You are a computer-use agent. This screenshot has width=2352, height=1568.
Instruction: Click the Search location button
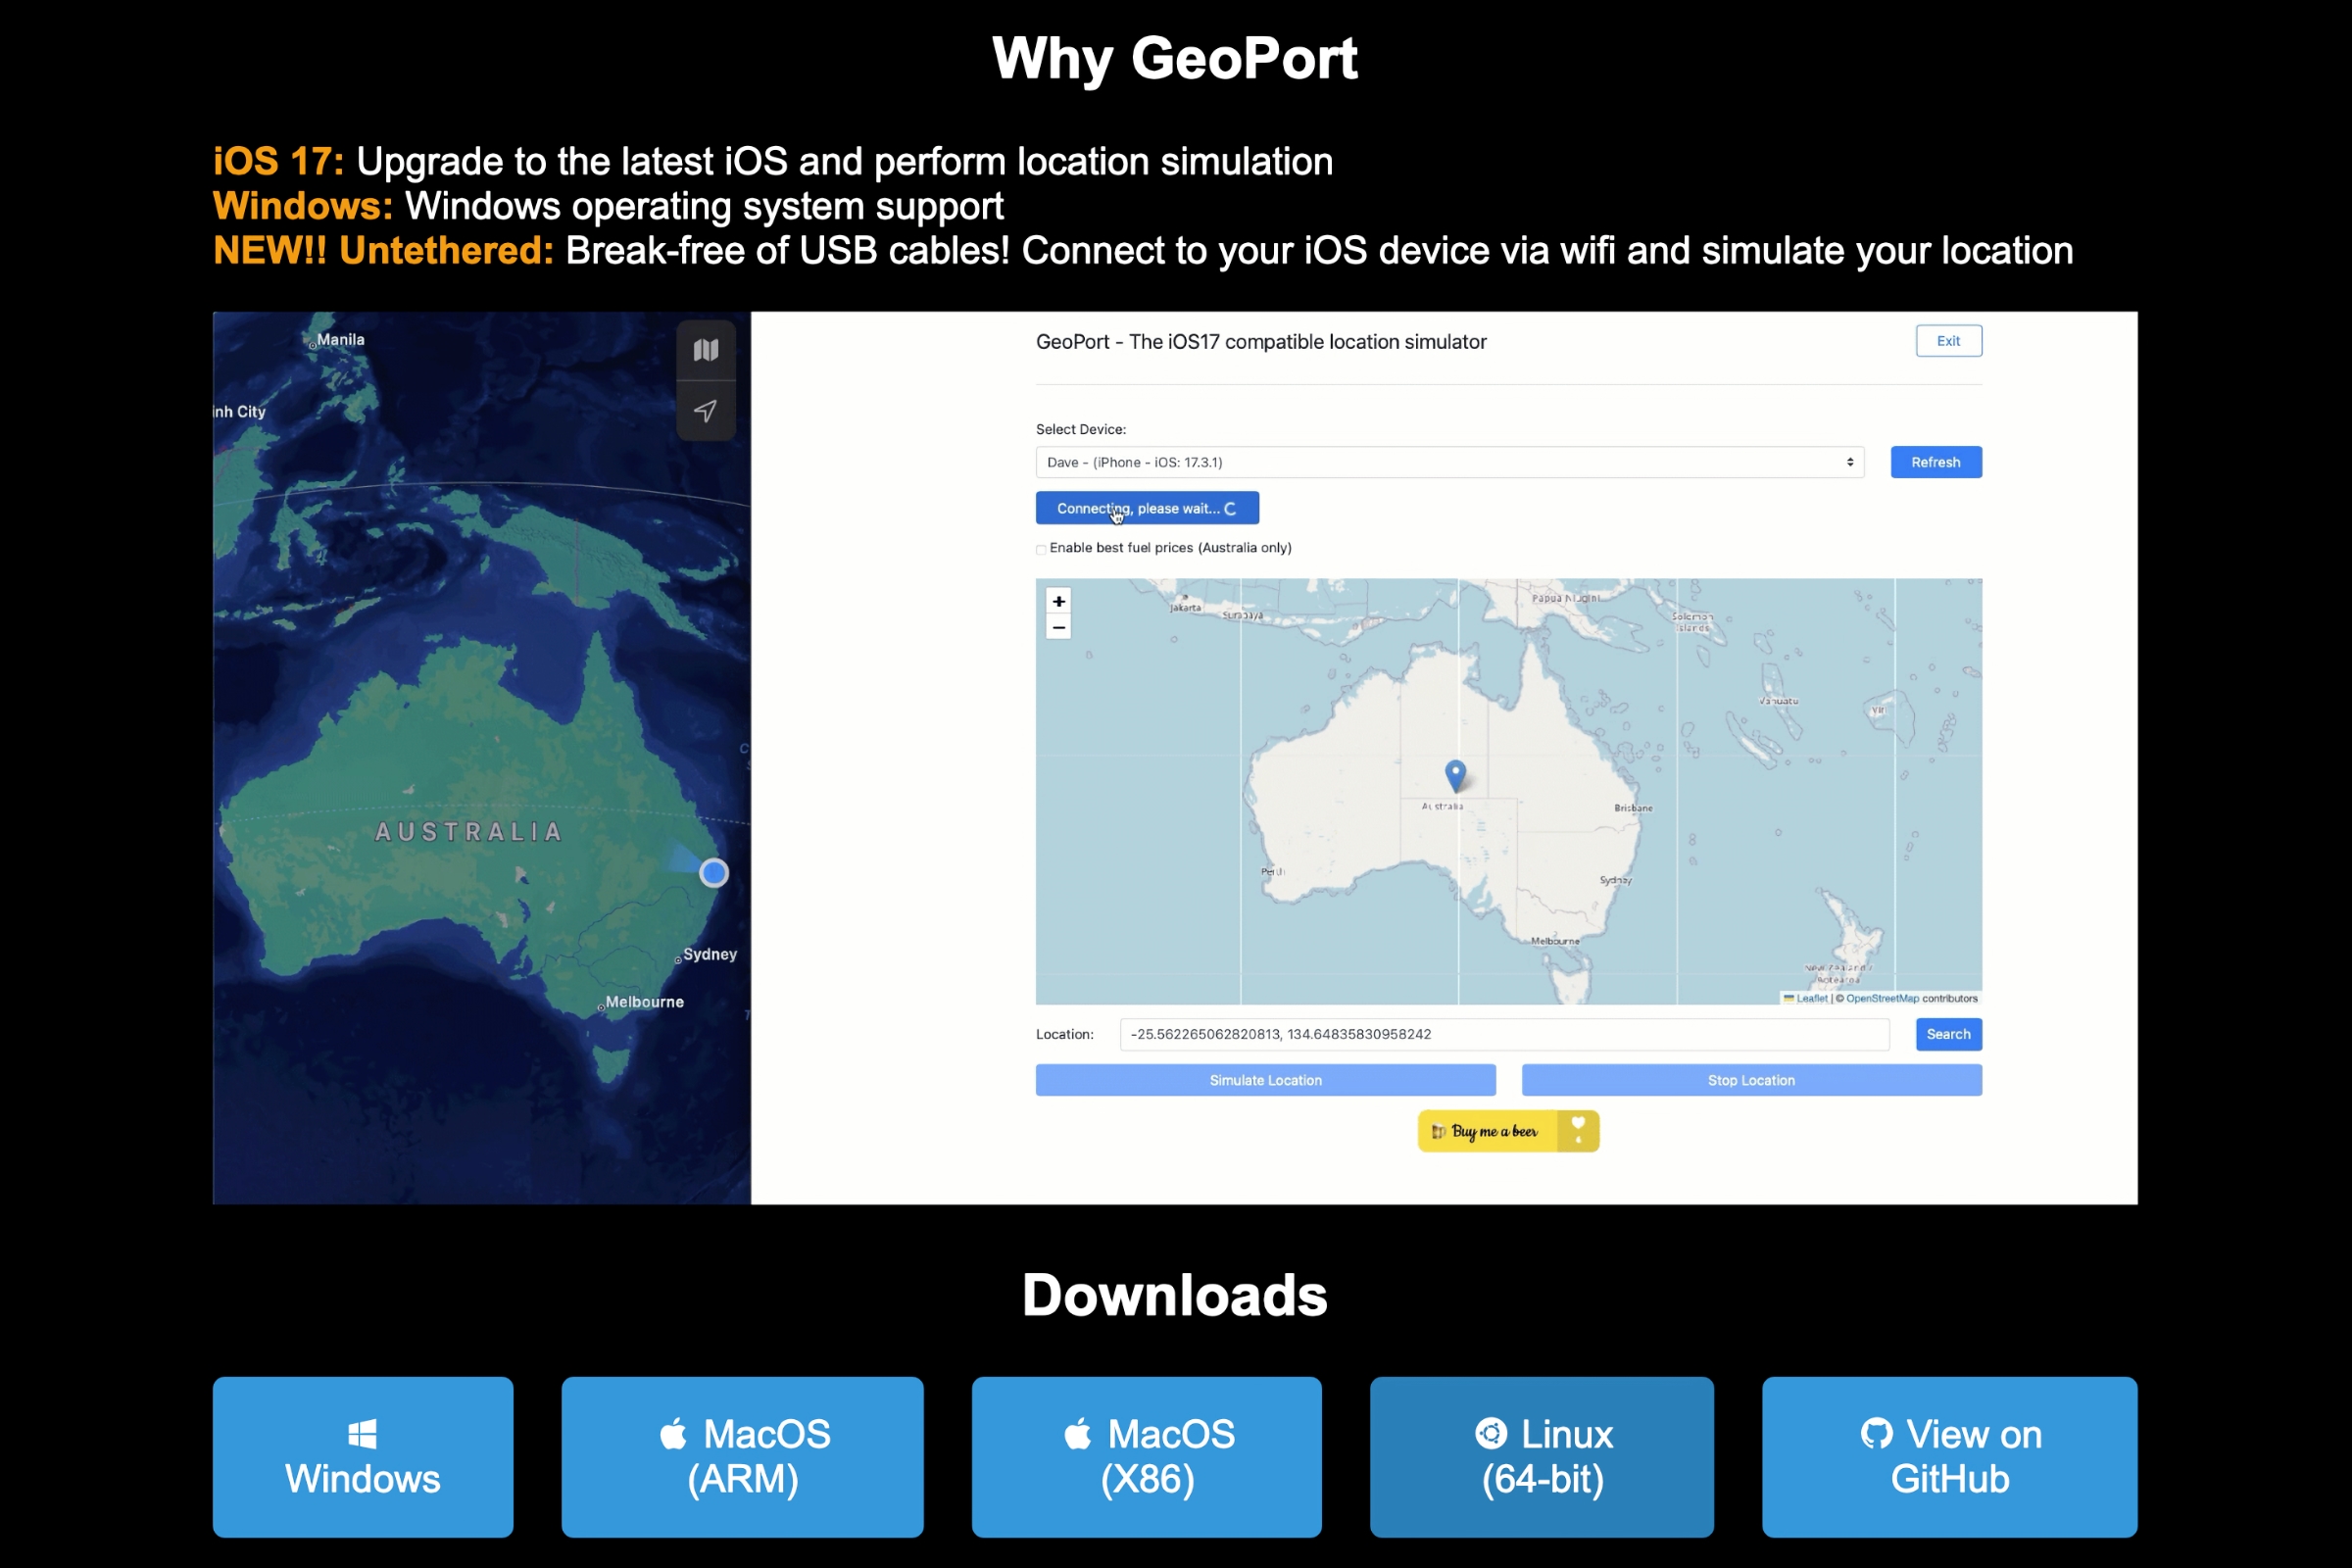1948,1034
